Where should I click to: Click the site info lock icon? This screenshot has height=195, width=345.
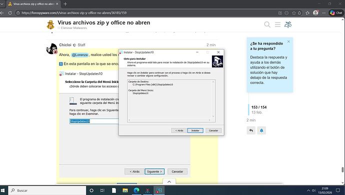tap(18, 13)
